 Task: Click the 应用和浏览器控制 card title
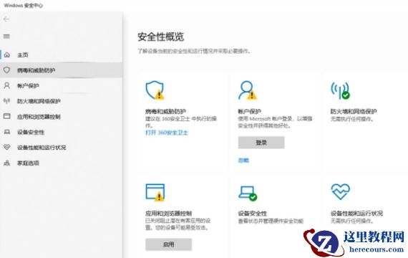pyautogui.click(x=168, y=214)
